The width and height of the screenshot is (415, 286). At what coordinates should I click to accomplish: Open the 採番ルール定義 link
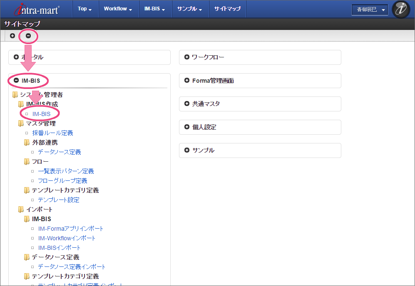click(x=52, y=133)
